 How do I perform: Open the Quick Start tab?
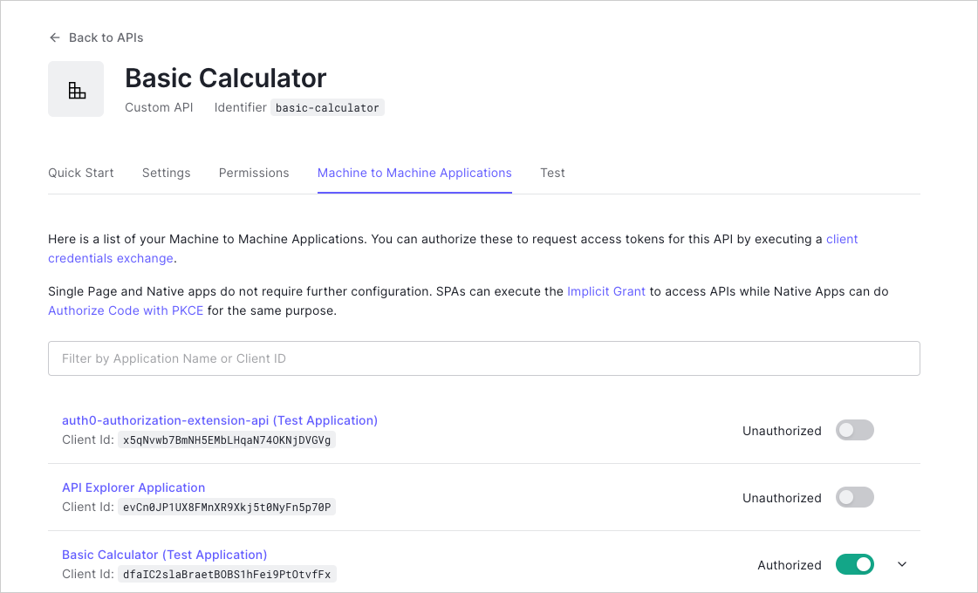pyautogui.click(x=81, y=173)
